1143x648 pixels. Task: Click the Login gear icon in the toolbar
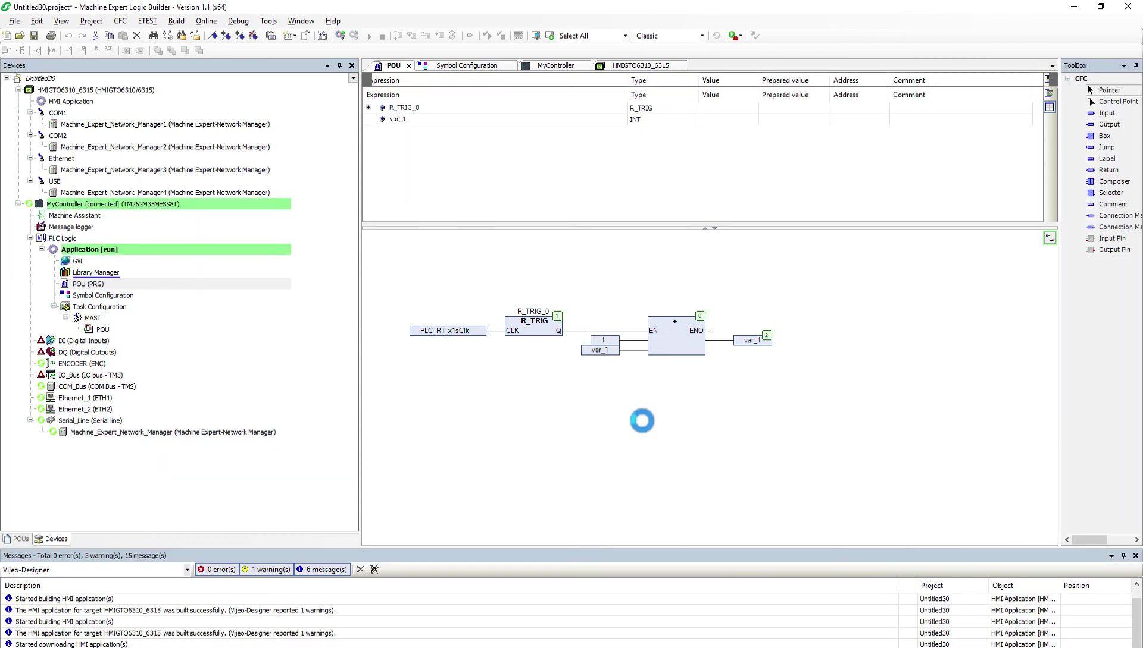tap(340, 36)
